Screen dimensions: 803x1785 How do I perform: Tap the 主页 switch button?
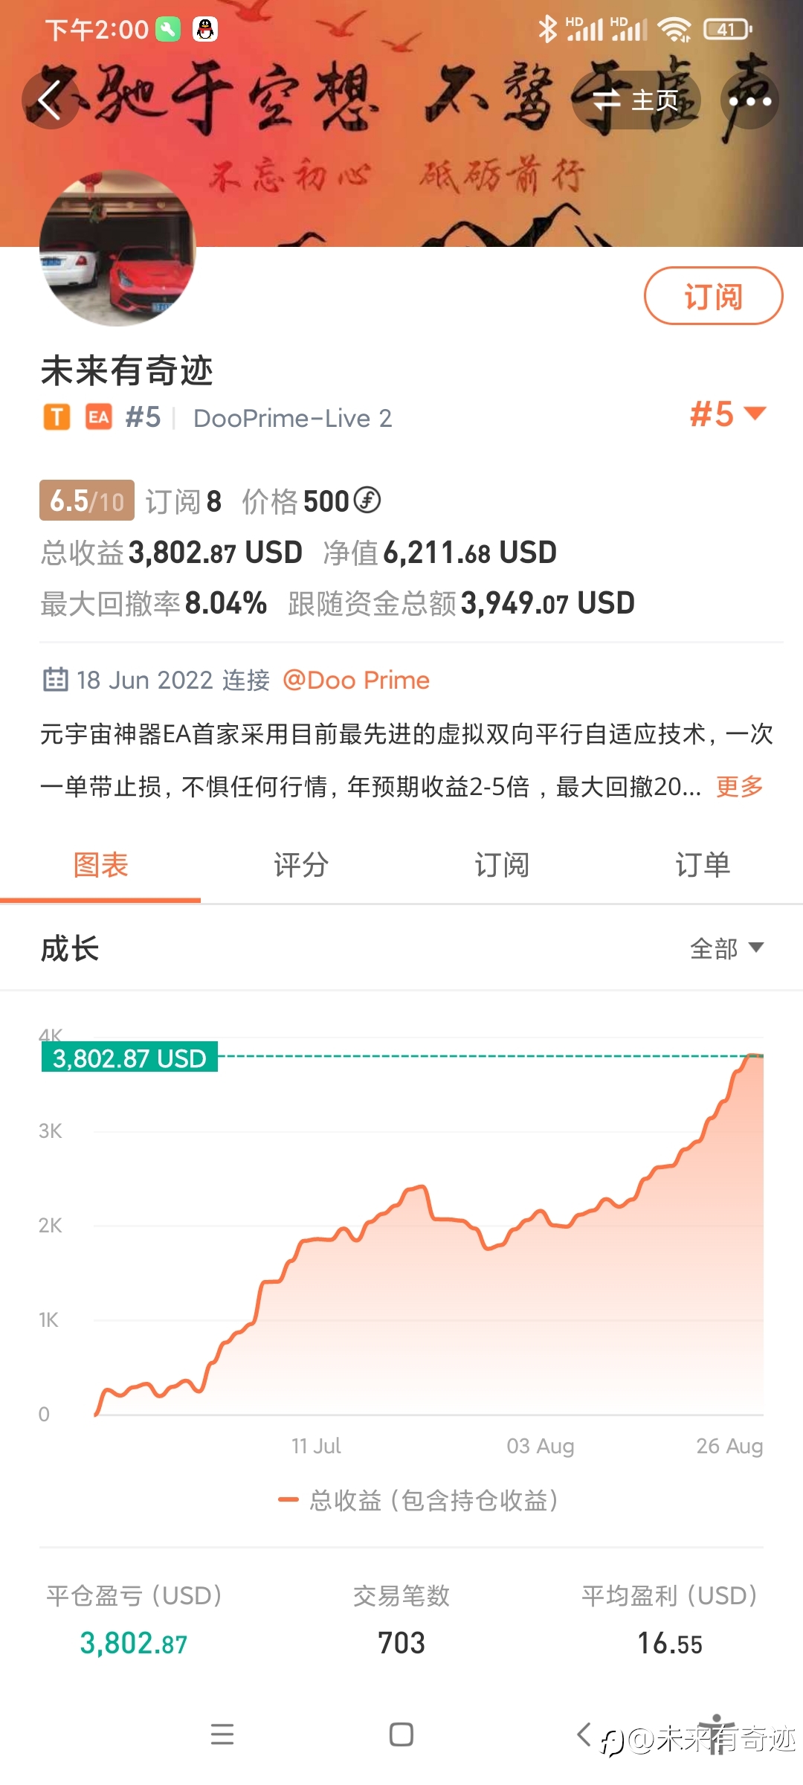[x=636, y=100]
